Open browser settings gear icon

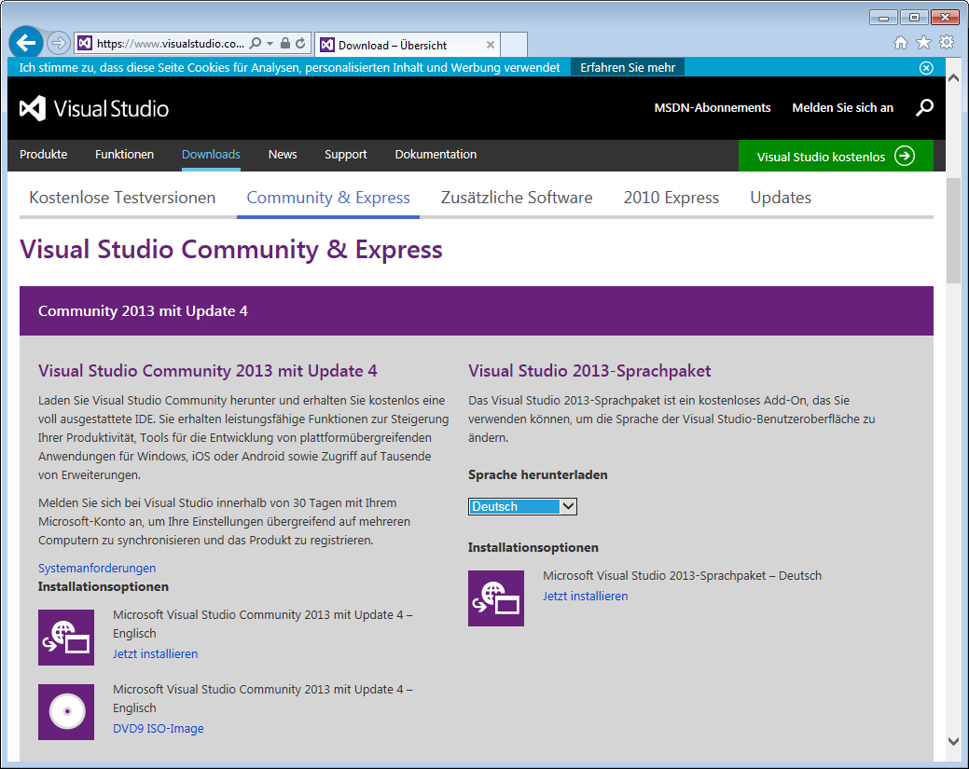pos(947,42)
